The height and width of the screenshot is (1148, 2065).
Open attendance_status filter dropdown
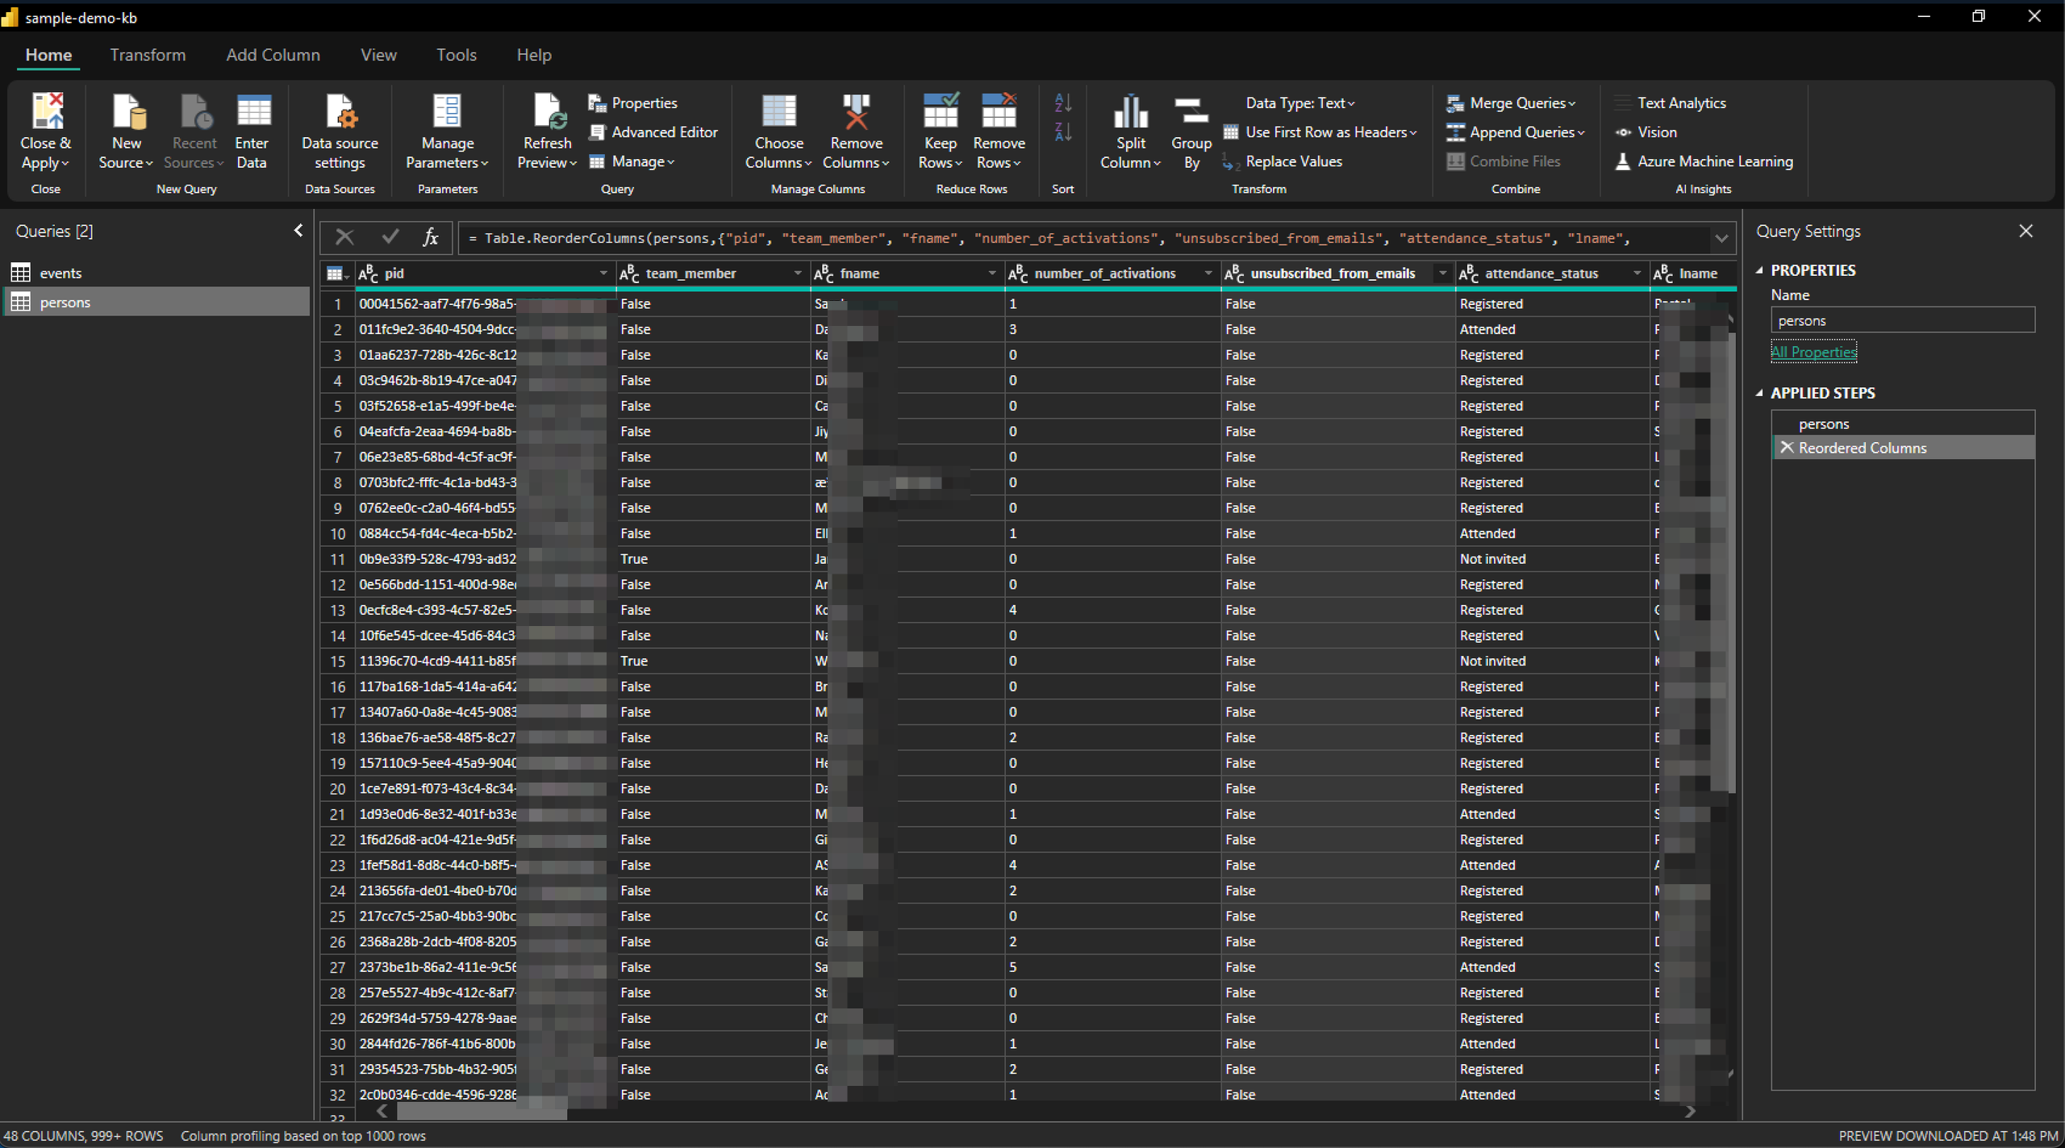[1636, 274]
